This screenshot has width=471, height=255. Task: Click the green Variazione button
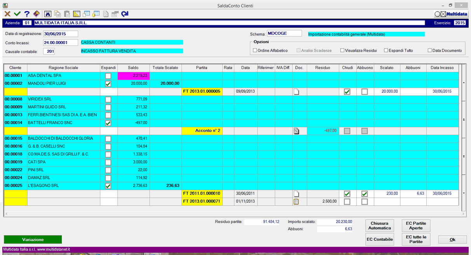tap(33, 239)
